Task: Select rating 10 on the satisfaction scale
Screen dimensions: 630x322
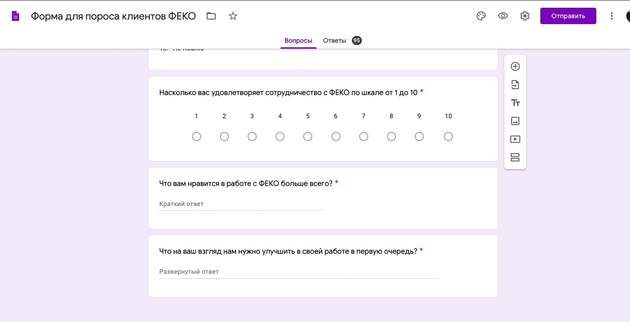Action: point(448,136)
